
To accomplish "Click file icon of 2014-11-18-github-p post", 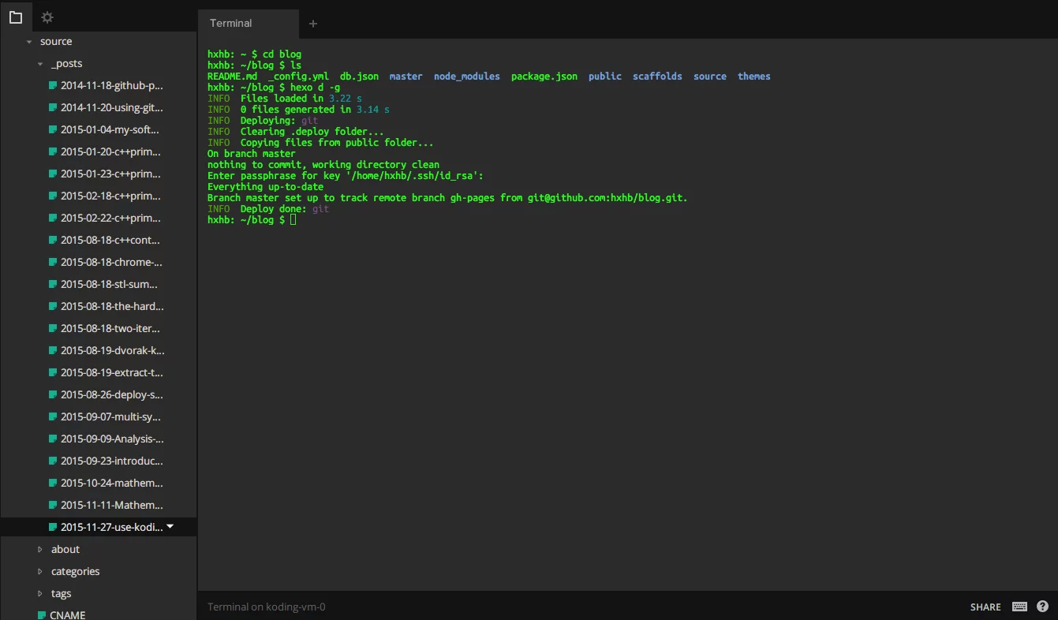I will tap(53, 85).
